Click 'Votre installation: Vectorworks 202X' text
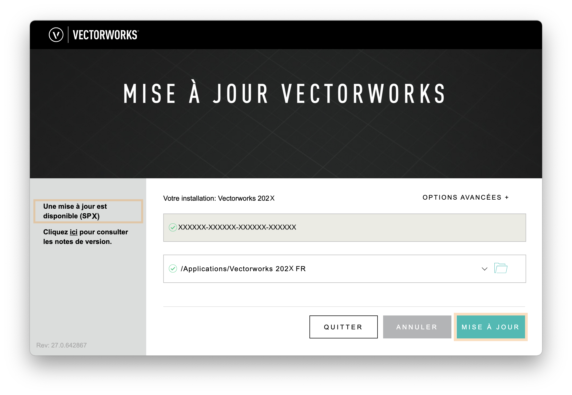This screenshot has width=572, height=395. pyautogui.click(x=219, y=198)
